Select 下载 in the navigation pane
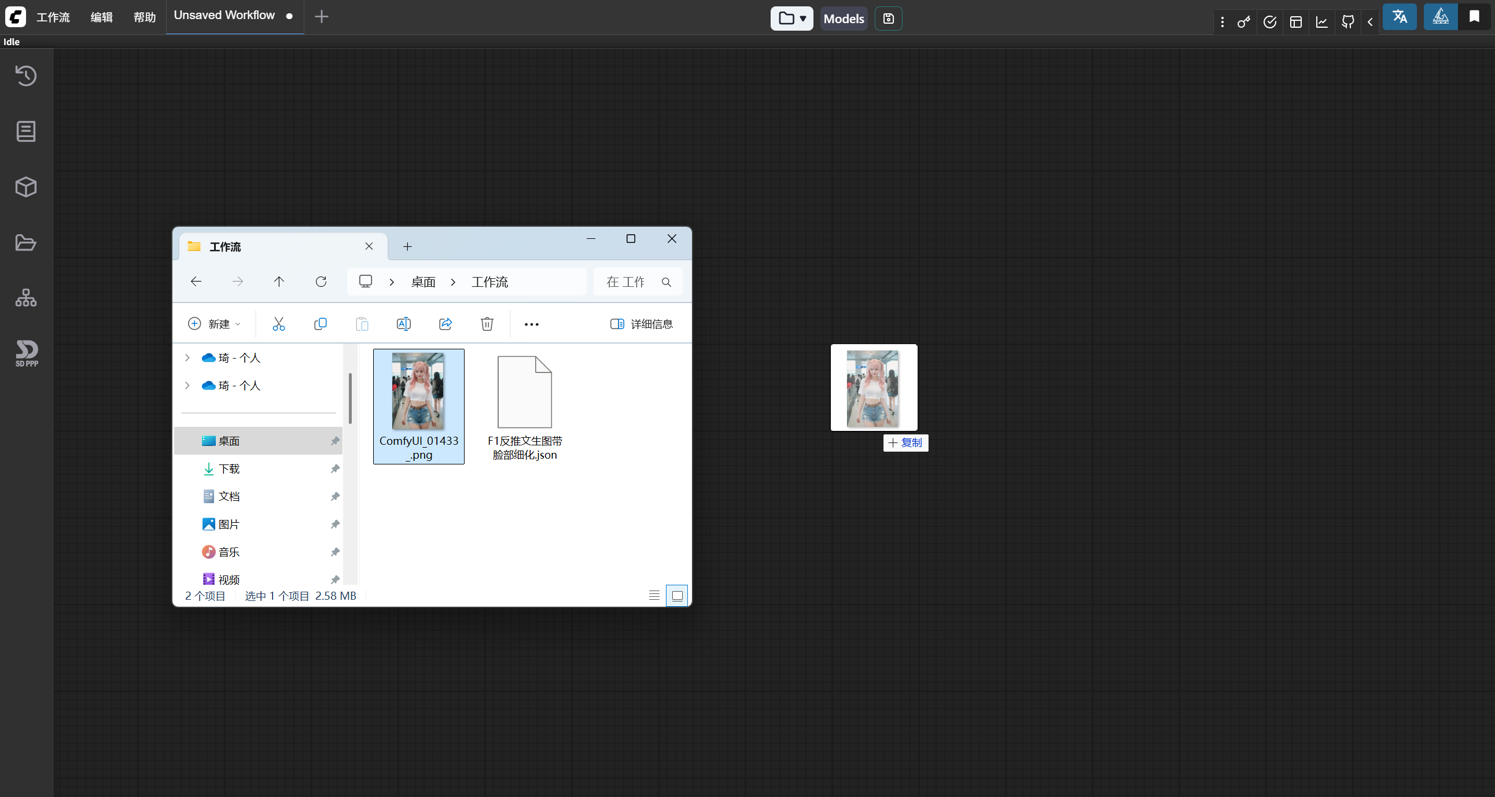 click(x=229, y=468)
